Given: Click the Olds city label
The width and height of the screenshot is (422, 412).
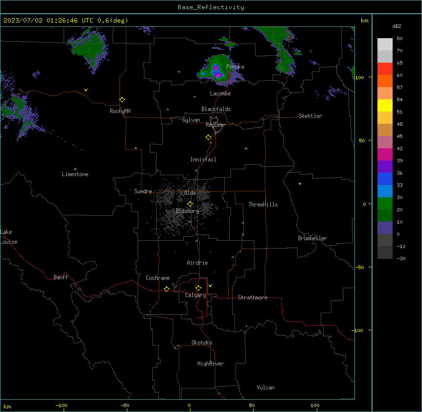Looking at the screenshot, I should [190, 193].
